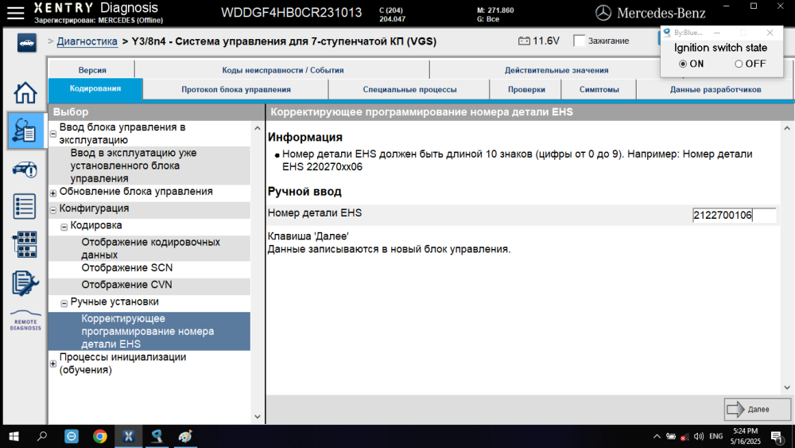Open Коды неисправности / События tab
The image size is (795, 448).
tap(282, 70)
